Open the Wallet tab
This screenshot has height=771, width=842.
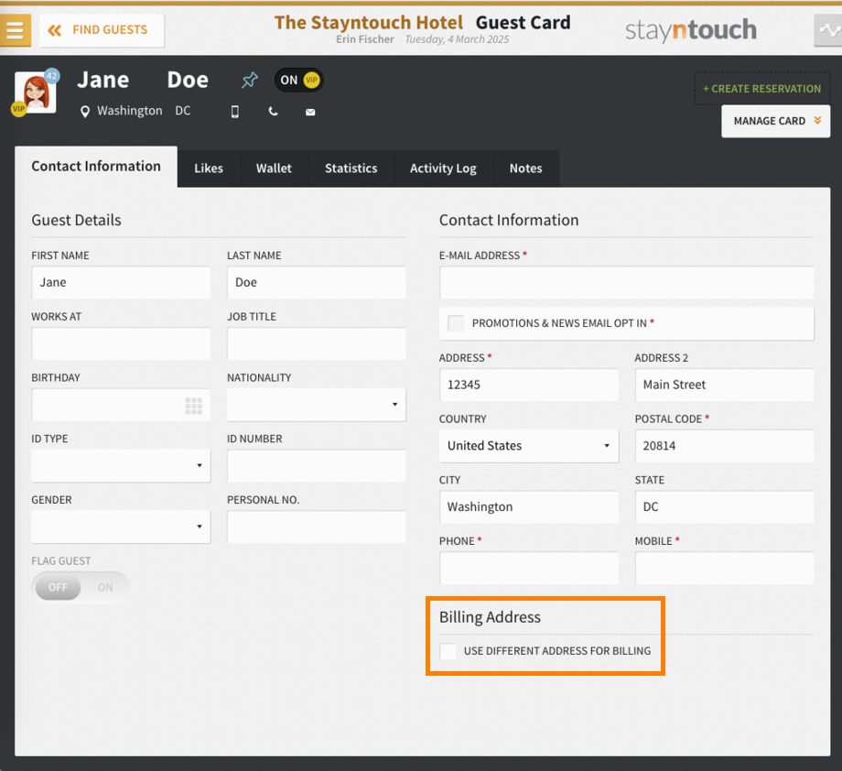(x=274, y=168)
